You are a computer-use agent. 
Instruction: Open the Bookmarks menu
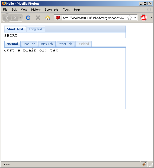(x=52, y=10)
